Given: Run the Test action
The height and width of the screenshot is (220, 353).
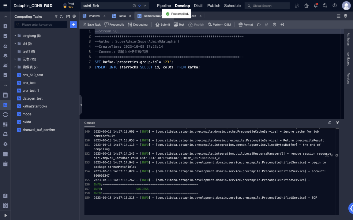Looking at the screenshot, I should pyautogui.click(x=179, y=24).
